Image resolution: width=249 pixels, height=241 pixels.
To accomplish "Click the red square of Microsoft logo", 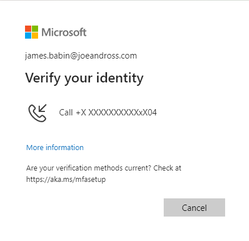I will point(28,28).
